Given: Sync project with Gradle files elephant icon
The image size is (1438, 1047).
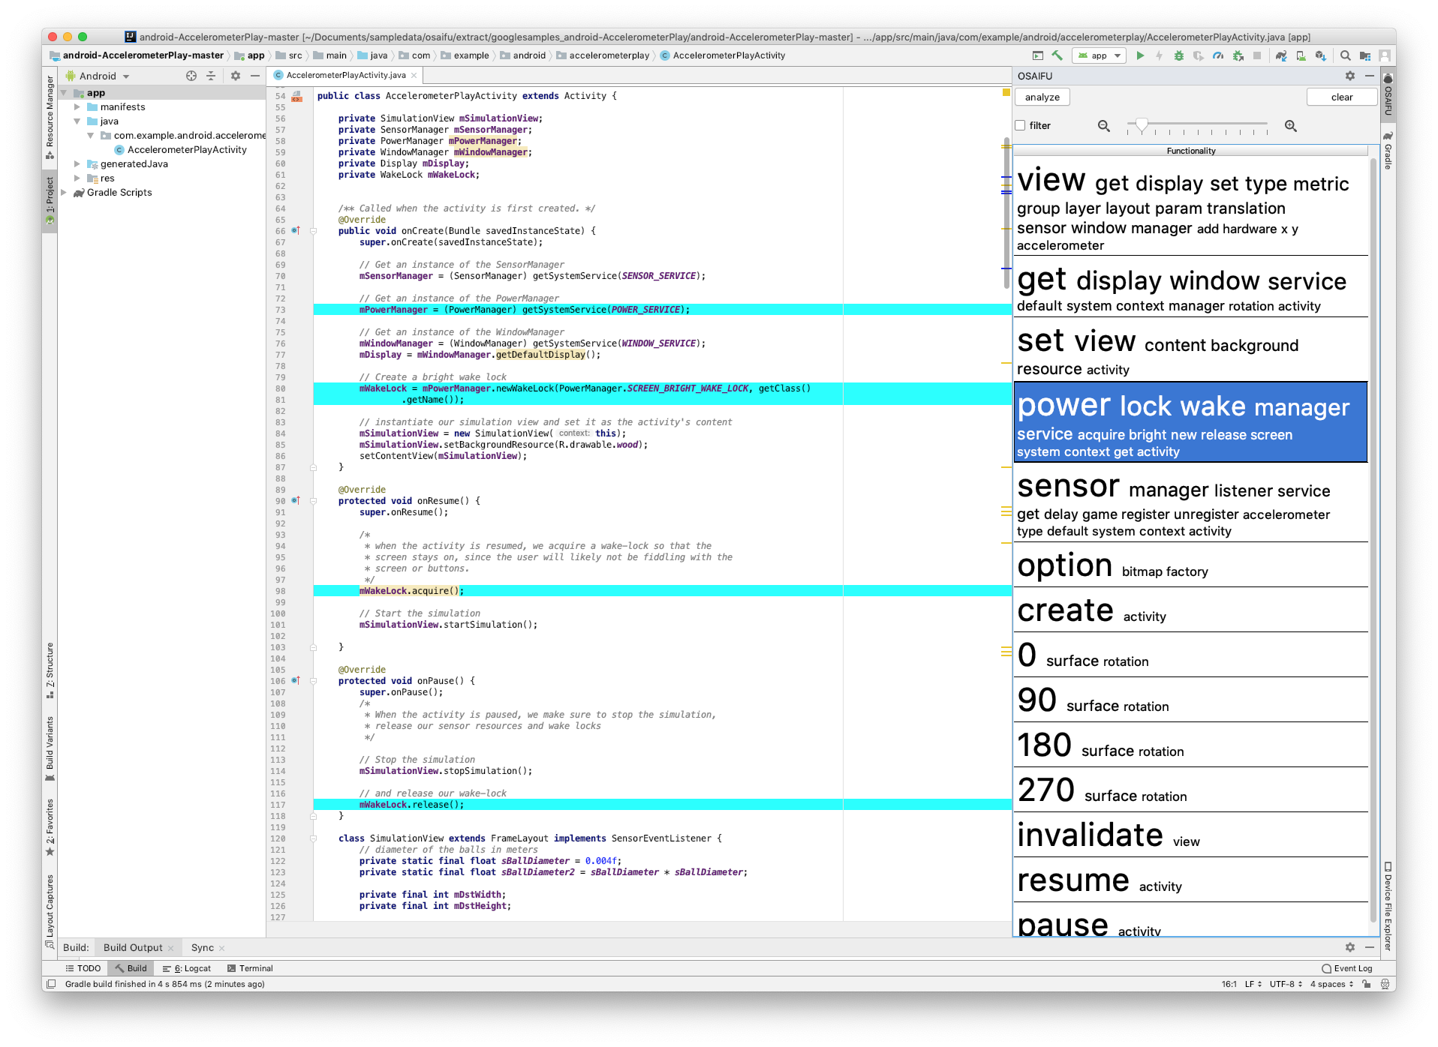Looking at the screenshot, I should coord(1281,55).
